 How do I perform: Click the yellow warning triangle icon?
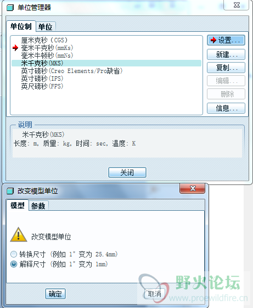(19, 235)
